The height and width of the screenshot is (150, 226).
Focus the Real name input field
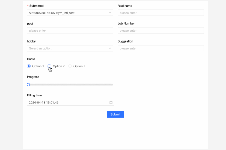coord(160,13)
